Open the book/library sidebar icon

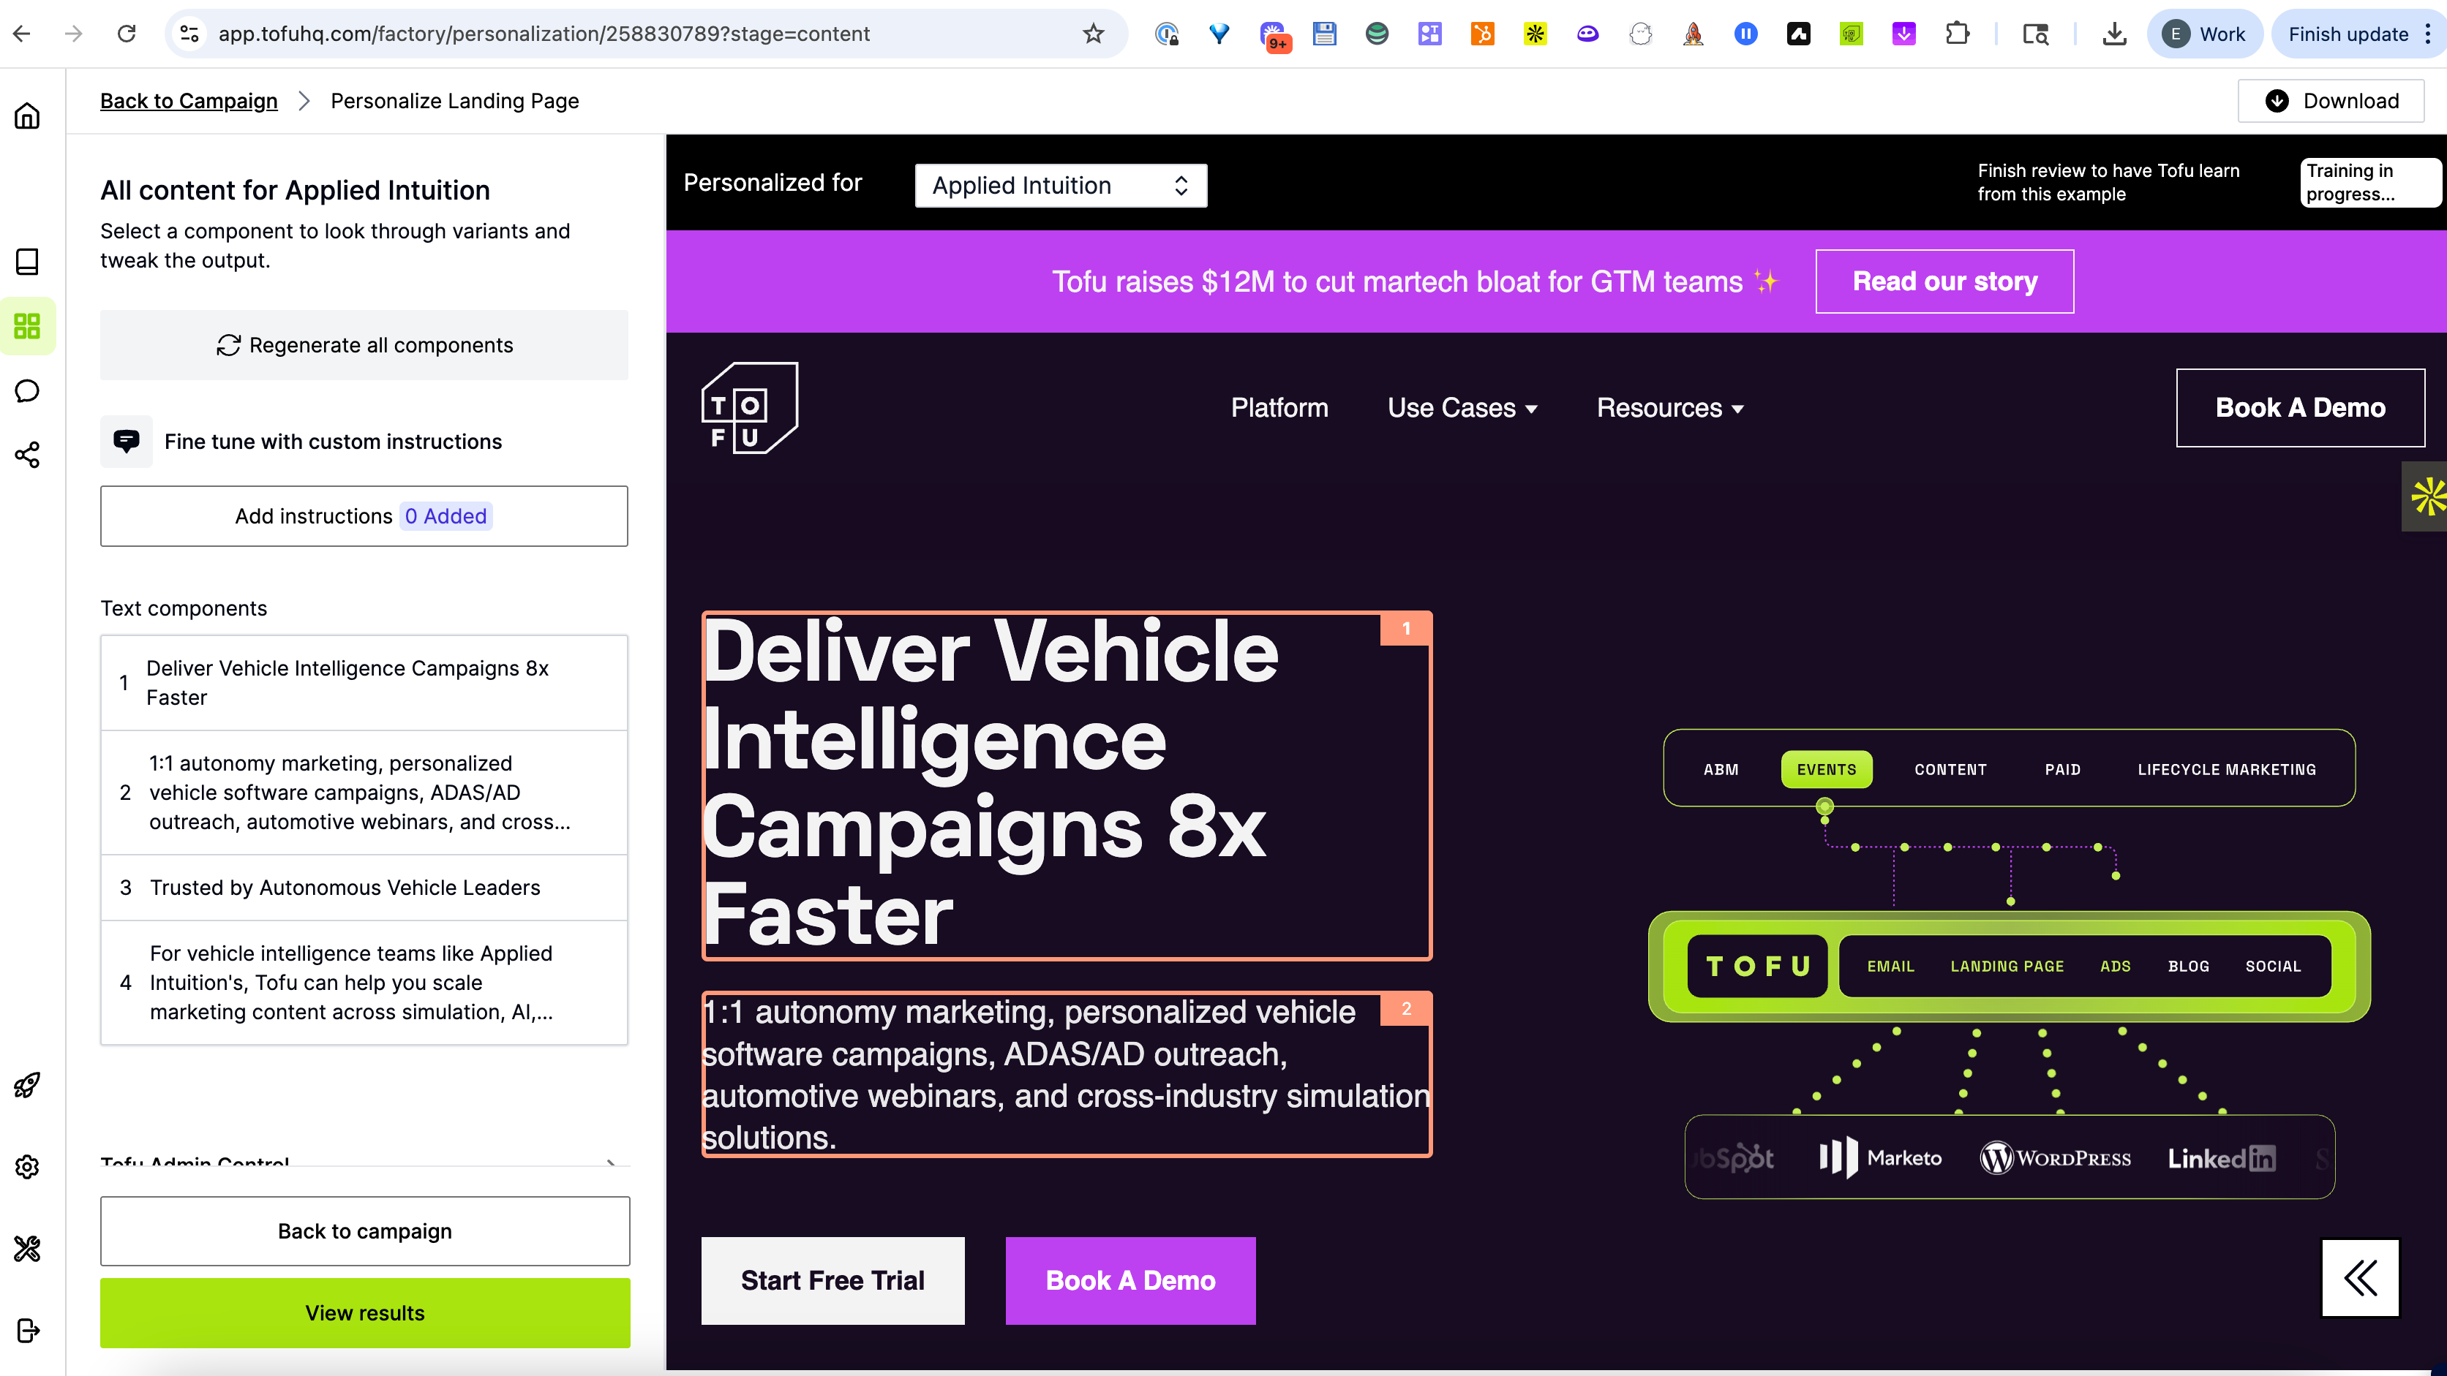[x=28, y=262]
